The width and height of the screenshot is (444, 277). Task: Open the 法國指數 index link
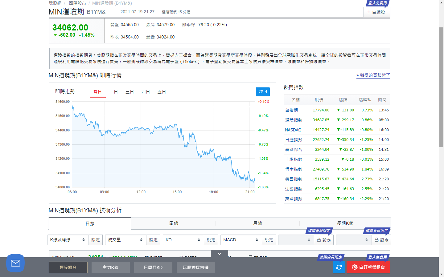[x=294, y=189]
